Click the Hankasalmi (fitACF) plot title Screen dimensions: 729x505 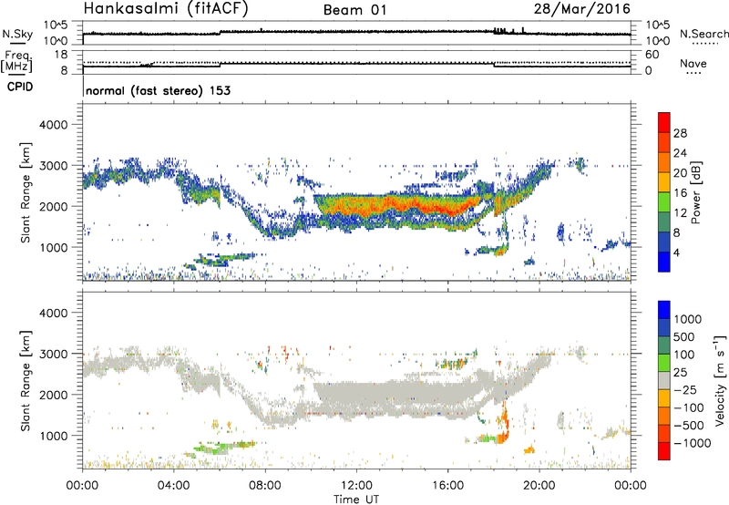166,9
